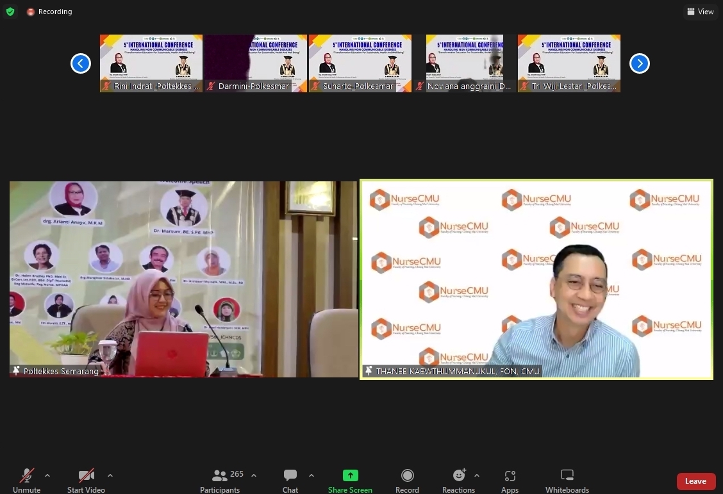
Task: Expand chat options arrow beside Chat
Action: (x=312, y=475)
